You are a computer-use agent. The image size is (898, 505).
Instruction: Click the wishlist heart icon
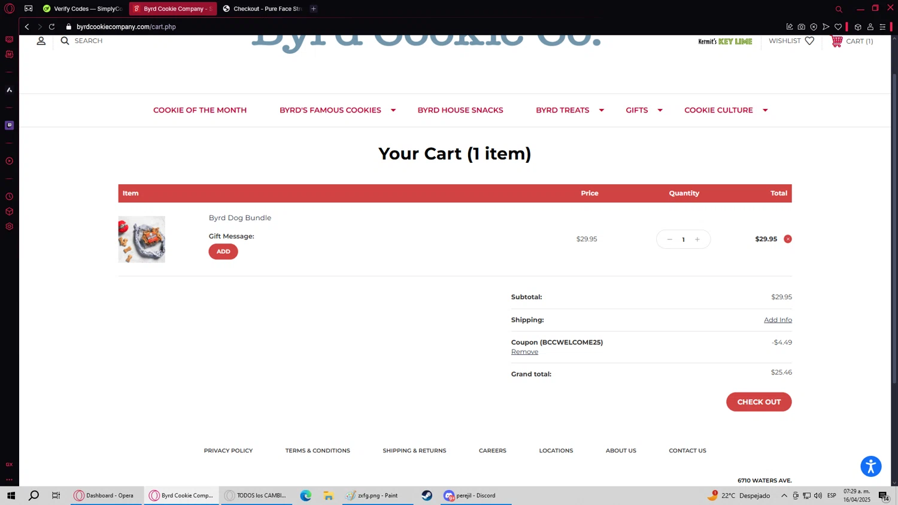809,41
